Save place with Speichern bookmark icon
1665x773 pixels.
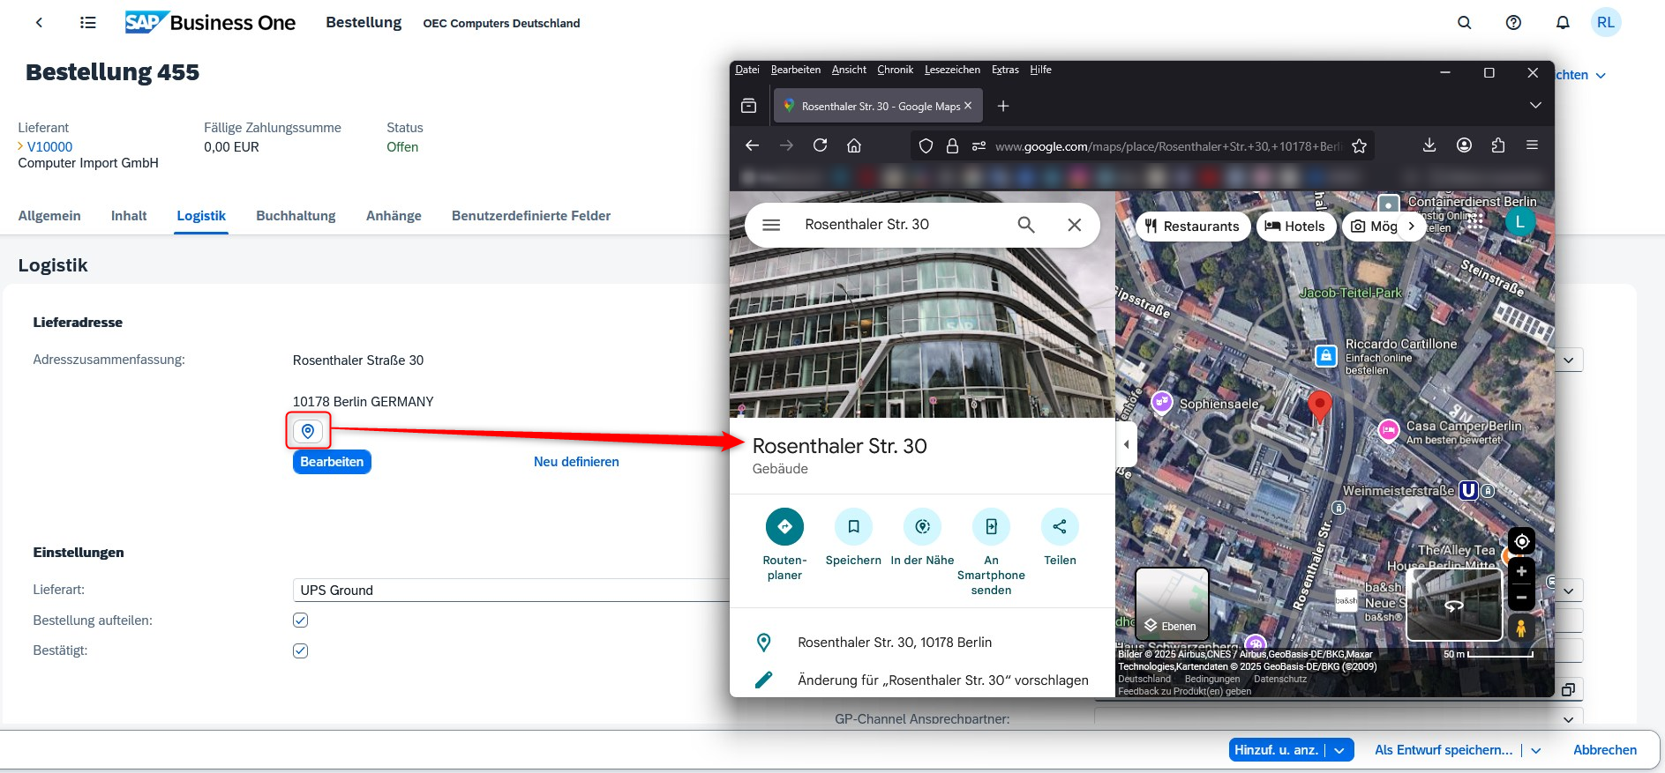point(853,527)
